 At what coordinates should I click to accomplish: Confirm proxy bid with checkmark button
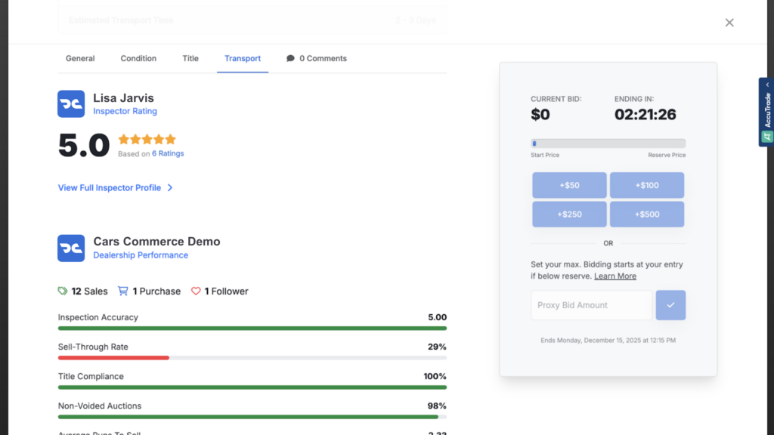point(670,305)
